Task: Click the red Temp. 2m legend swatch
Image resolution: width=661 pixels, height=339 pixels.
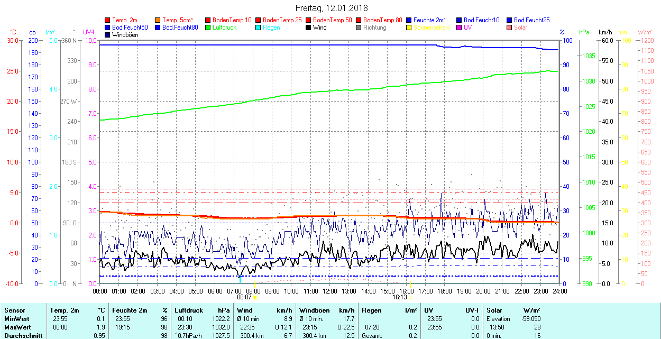Action: (108, 20)
